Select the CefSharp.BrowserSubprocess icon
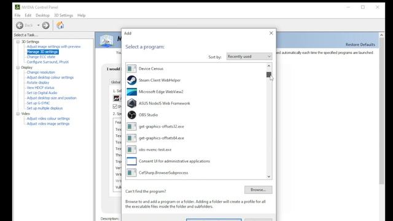Viewport: 393px width, 221px height. (x=131, y=173)
